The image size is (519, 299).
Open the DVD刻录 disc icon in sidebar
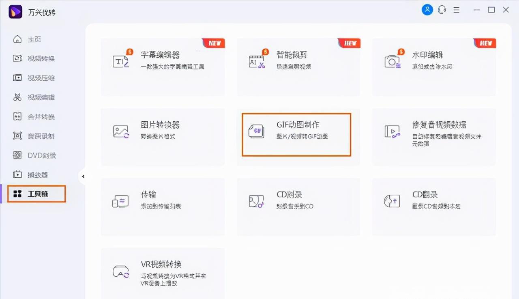click(17, 155)
